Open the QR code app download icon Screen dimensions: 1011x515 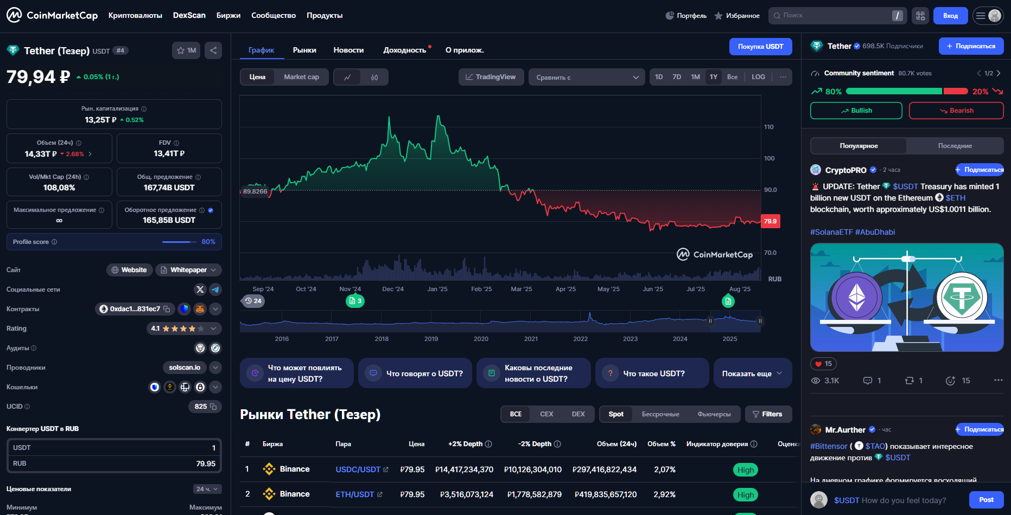click(920, 16)
